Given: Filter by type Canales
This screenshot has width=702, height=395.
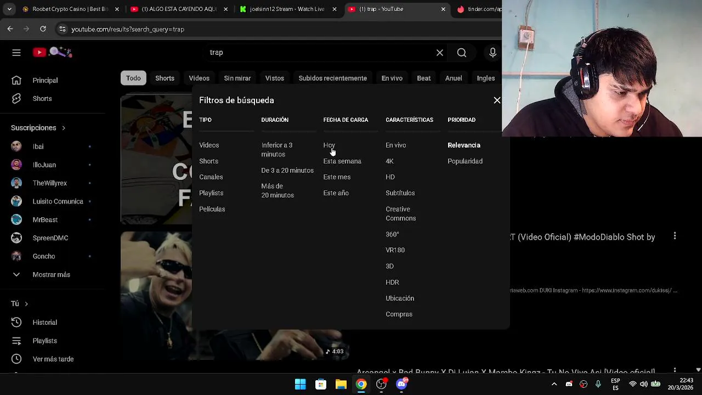Looking at the screenshot, I should pos(211,177).
